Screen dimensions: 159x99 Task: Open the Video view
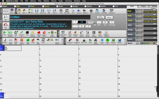point(43,41)
